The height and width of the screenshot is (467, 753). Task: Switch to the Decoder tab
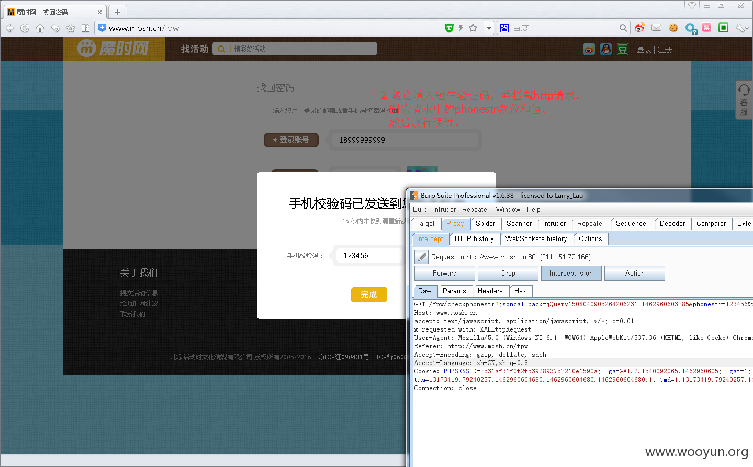pyautogui.click(x=672, y=223)
